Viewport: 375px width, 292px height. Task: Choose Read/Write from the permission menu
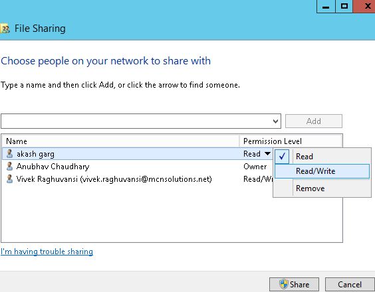tap(322, 171)
